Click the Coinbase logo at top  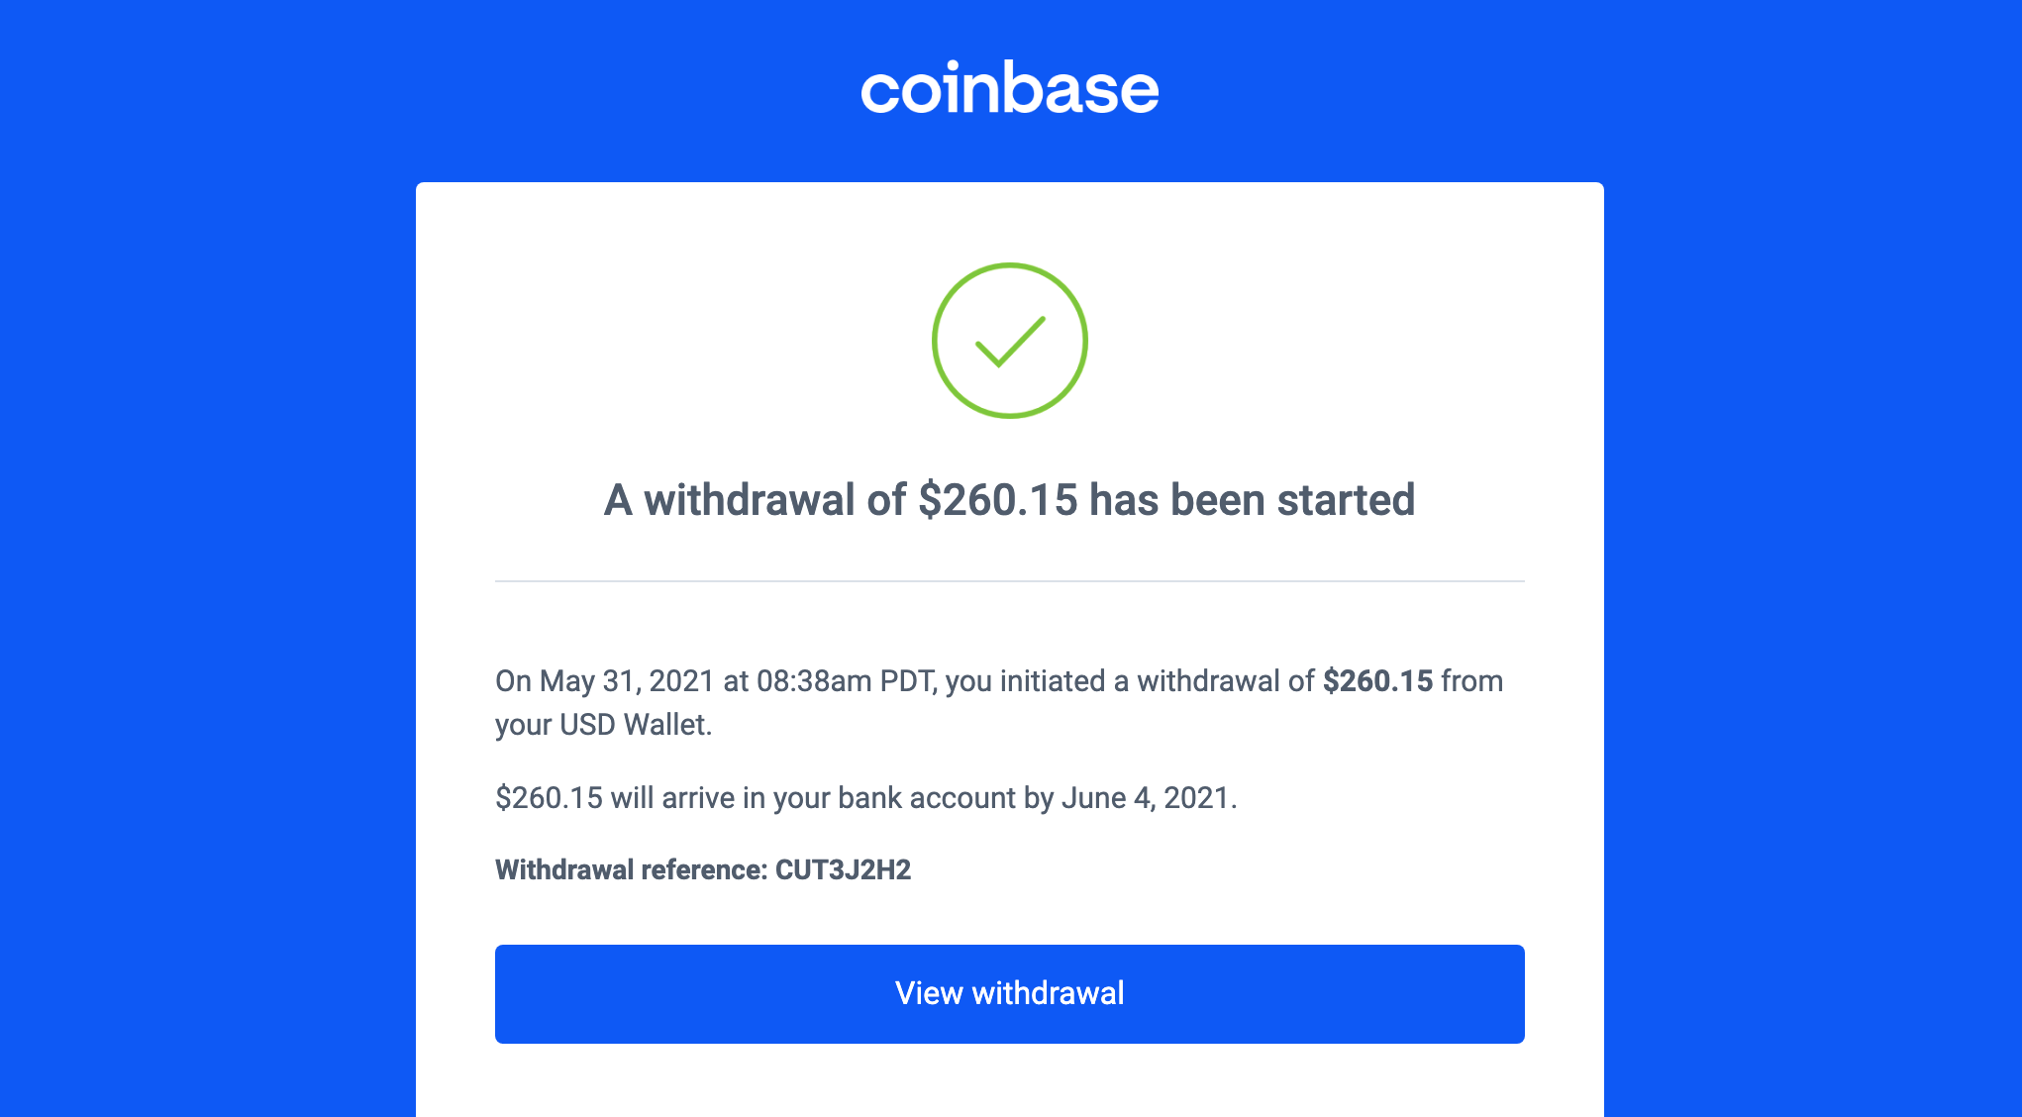tap(1010, 87)
